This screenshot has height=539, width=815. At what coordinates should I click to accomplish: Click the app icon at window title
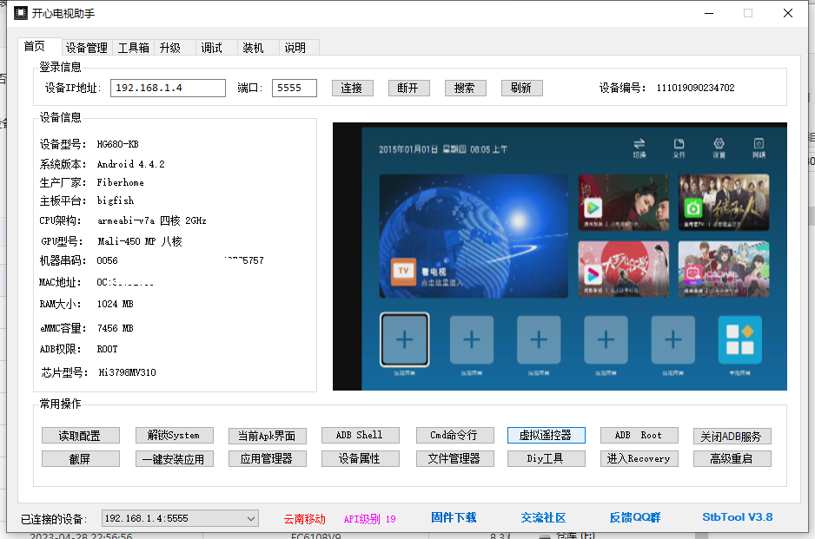pyautogui.click(x=20, y=13)
